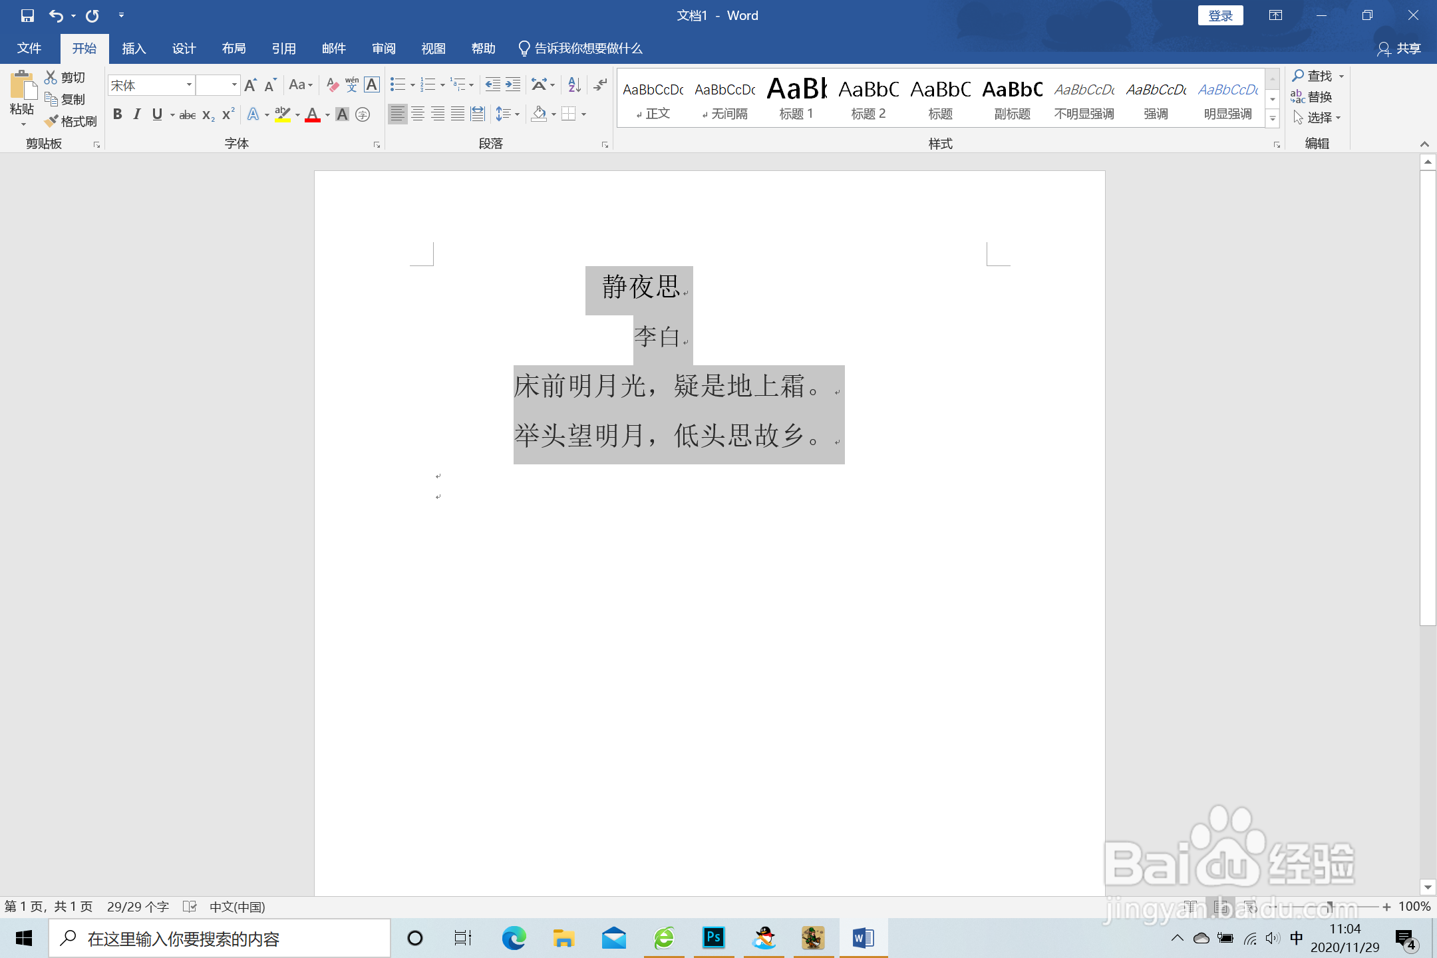Apply the 无间隔 style
This screenshot has width=1437, height=958.
click(x=725, y=98)
